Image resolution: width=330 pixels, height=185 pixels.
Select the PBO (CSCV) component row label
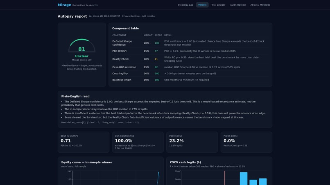click(x=120, y=51)
